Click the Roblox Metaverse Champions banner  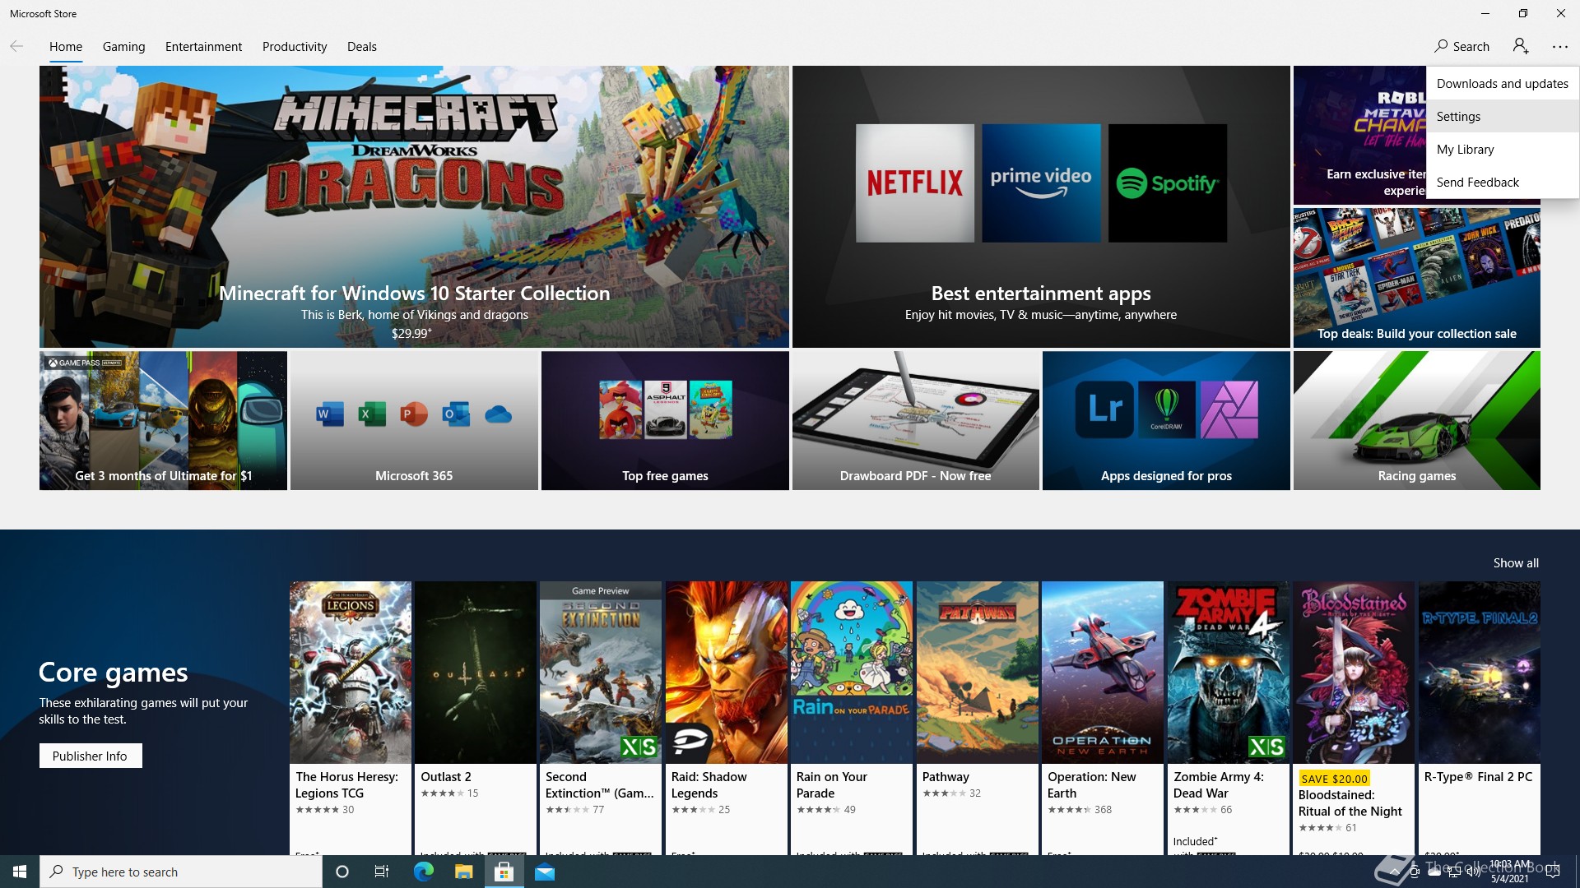(1359, 136)
